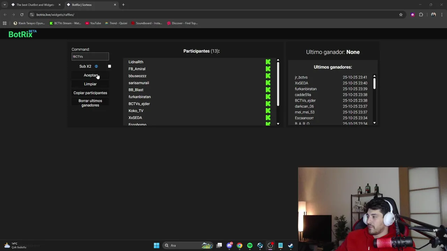447x251 pixels.
Task: Open the YouTube bookmark
Action: click(93, 23)
